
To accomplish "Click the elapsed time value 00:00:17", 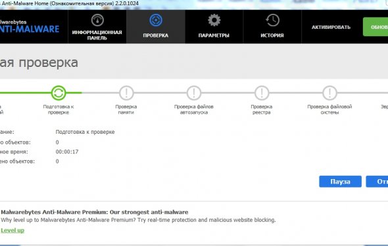I will tap(67, 152).
